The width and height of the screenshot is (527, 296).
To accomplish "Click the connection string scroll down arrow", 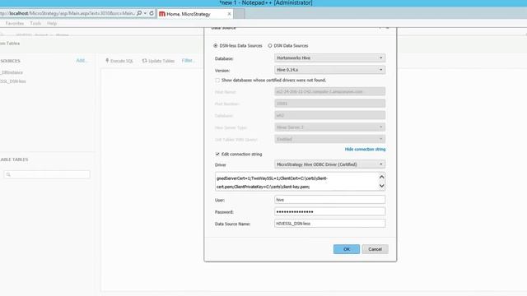I will (381, 186).
